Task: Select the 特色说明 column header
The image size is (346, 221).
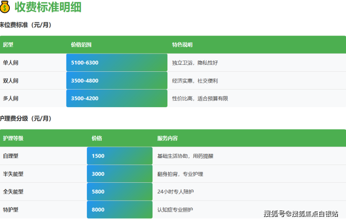Action: coord(182,45)
